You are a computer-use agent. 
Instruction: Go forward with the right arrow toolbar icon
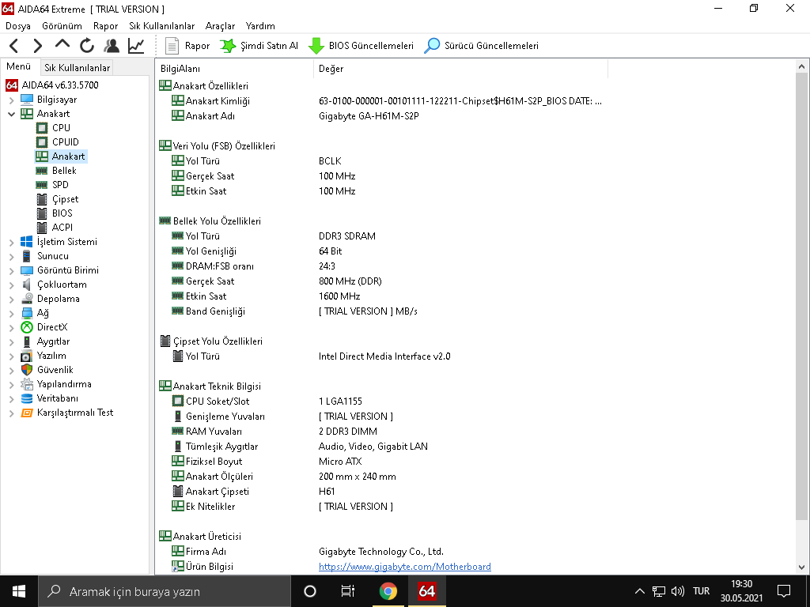pyautogui.click(x=38, y=46)
